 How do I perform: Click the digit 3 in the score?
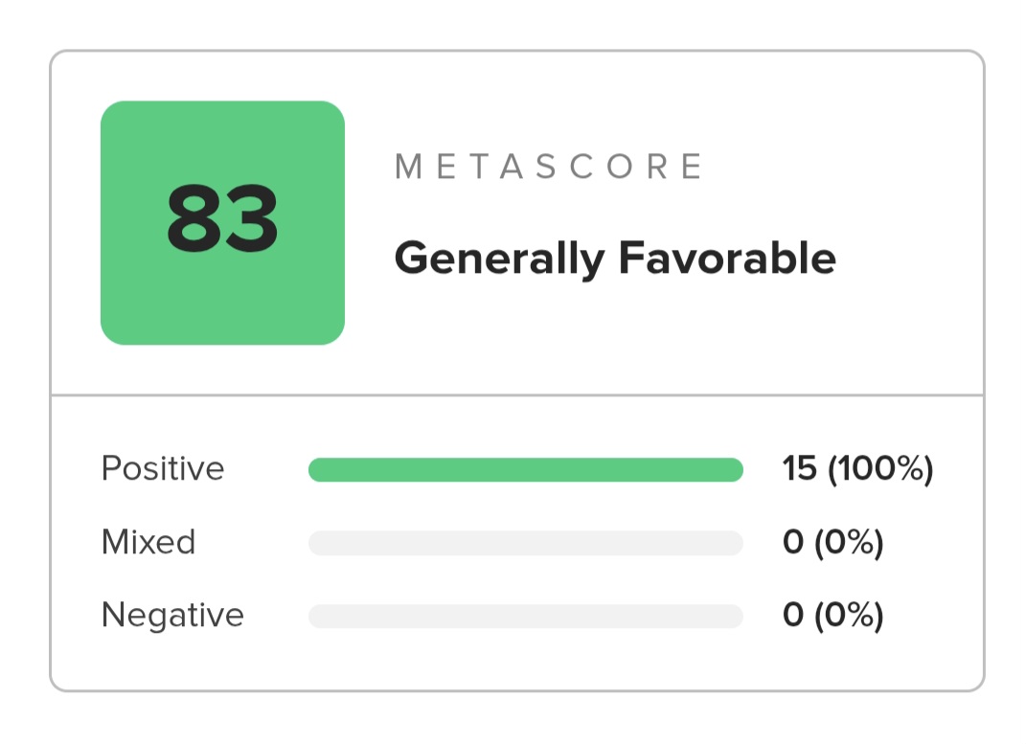pyautogui.click(x=251, y=217)
